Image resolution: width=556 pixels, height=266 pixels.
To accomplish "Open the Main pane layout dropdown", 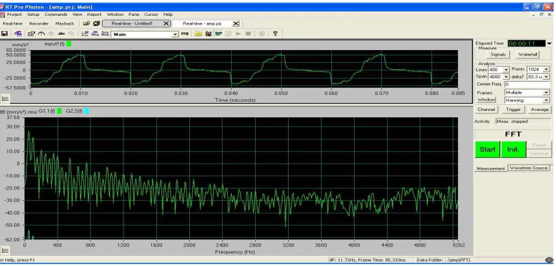I will pyautogui.click(x=175, y=34).
